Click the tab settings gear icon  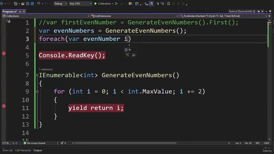(x=270, y=12)
